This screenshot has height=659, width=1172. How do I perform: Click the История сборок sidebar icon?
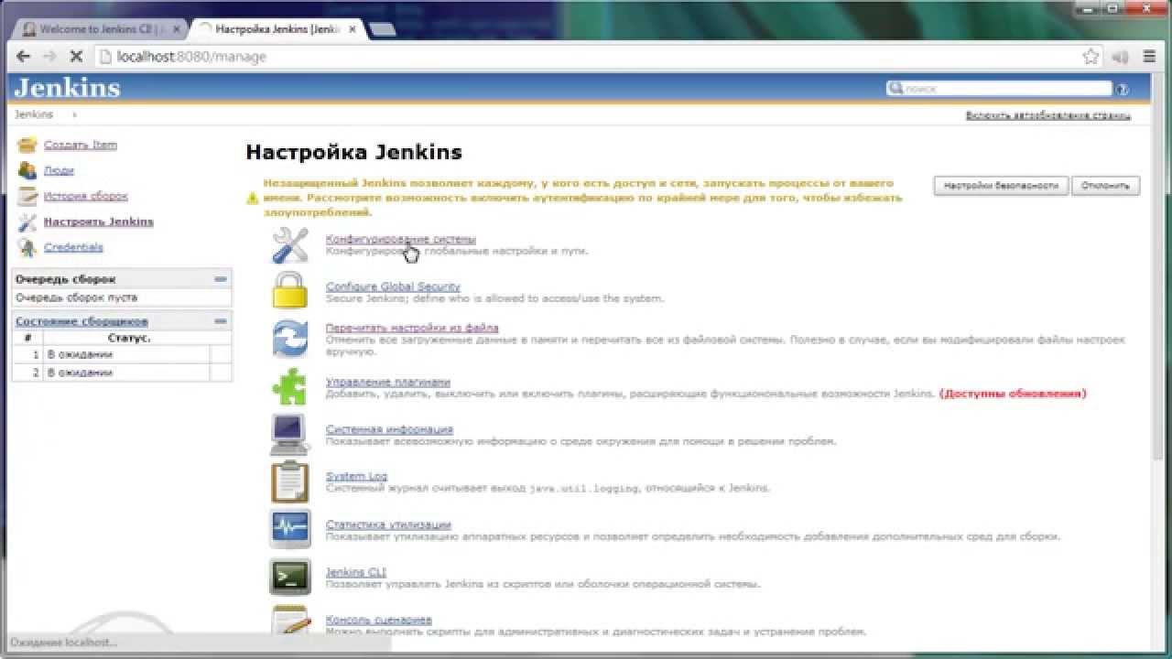pos(27,196)
